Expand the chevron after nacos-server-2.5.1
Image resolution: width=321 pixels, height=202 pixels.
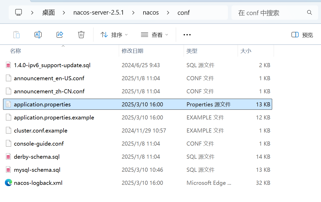click(x=133, y=13)
